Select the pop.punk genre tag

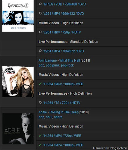[x=52, y=65]
